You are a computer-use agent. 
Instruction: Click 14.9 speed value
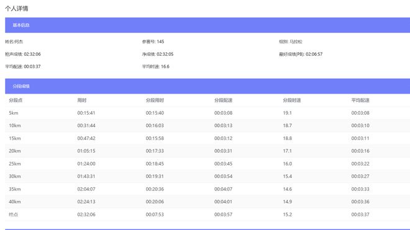pos(287,201)
